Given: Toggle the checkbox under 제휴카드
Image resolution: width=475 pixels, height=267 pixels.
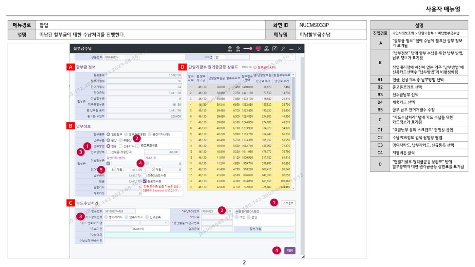Looking at the screenshot, I should coord(147,163).
